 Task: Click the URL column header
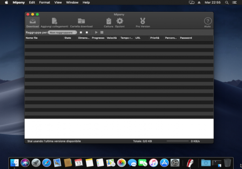[x=142, y=38]
